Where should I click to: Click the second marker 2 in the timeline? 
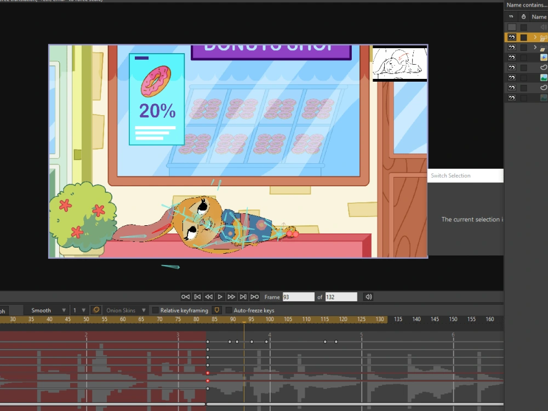click(86, 335)
